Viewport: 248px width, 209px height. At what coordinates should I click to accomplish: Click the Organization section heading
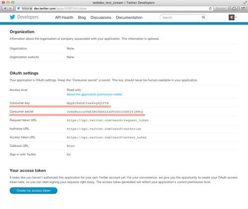tap(22, 32)
